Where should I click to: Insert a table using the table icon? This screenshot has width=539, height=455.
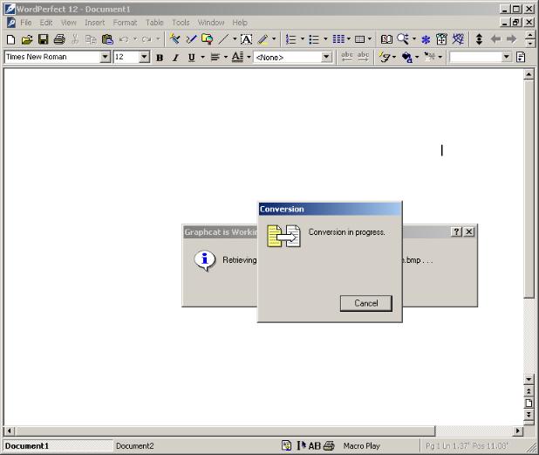[x=359, y=39]
